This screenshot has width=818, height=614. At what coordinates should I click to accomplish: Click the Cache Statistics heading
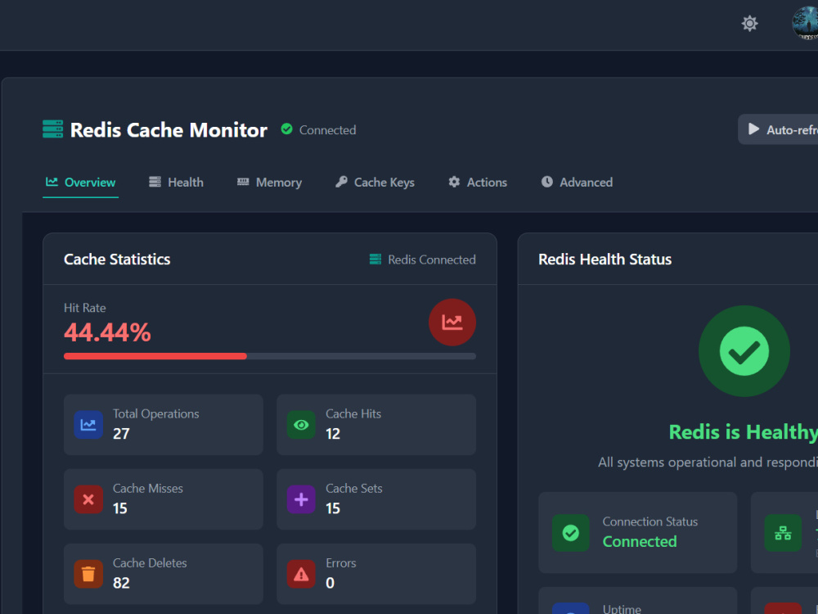pyautogui.click(x=117, y=260)
